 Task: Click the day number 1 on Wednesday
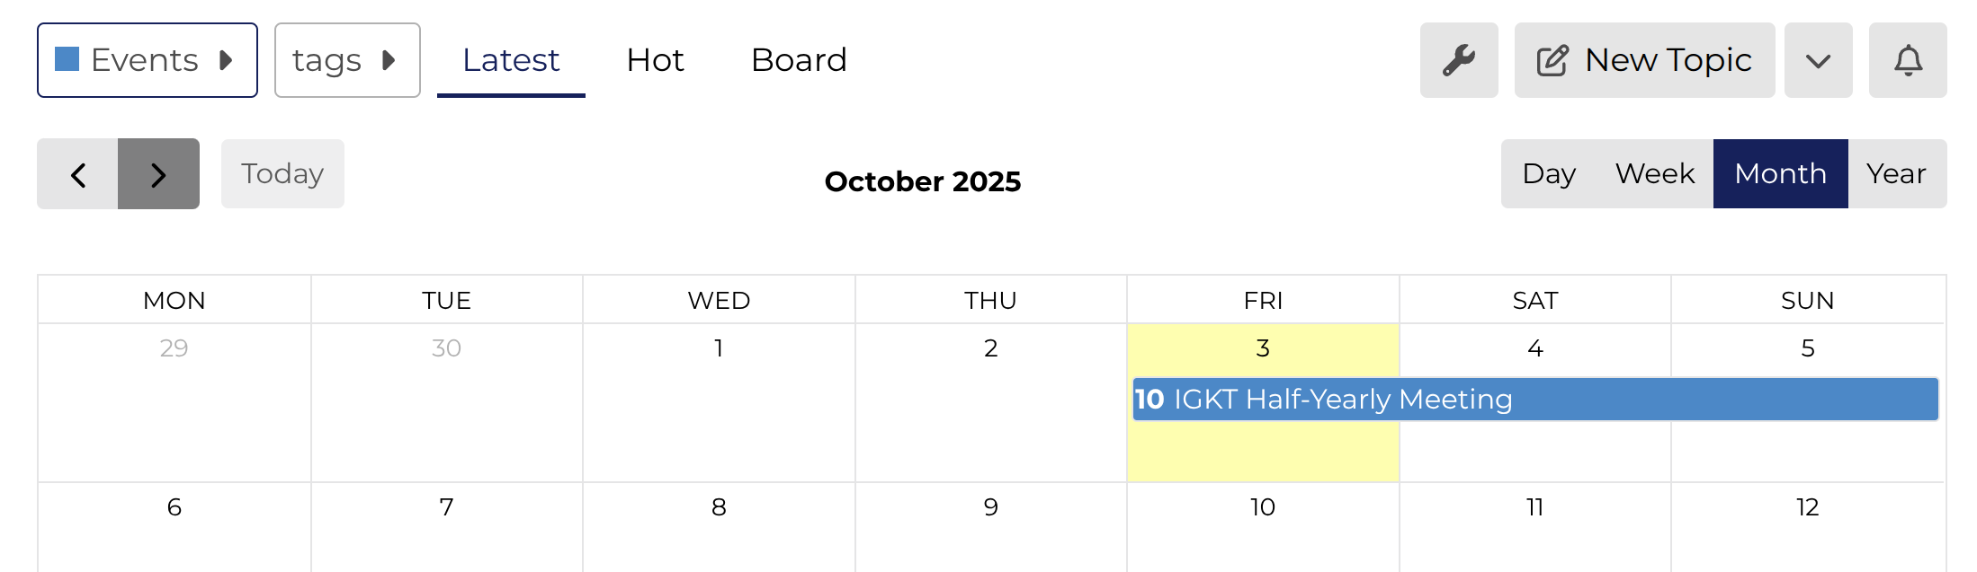click(719, 348)
